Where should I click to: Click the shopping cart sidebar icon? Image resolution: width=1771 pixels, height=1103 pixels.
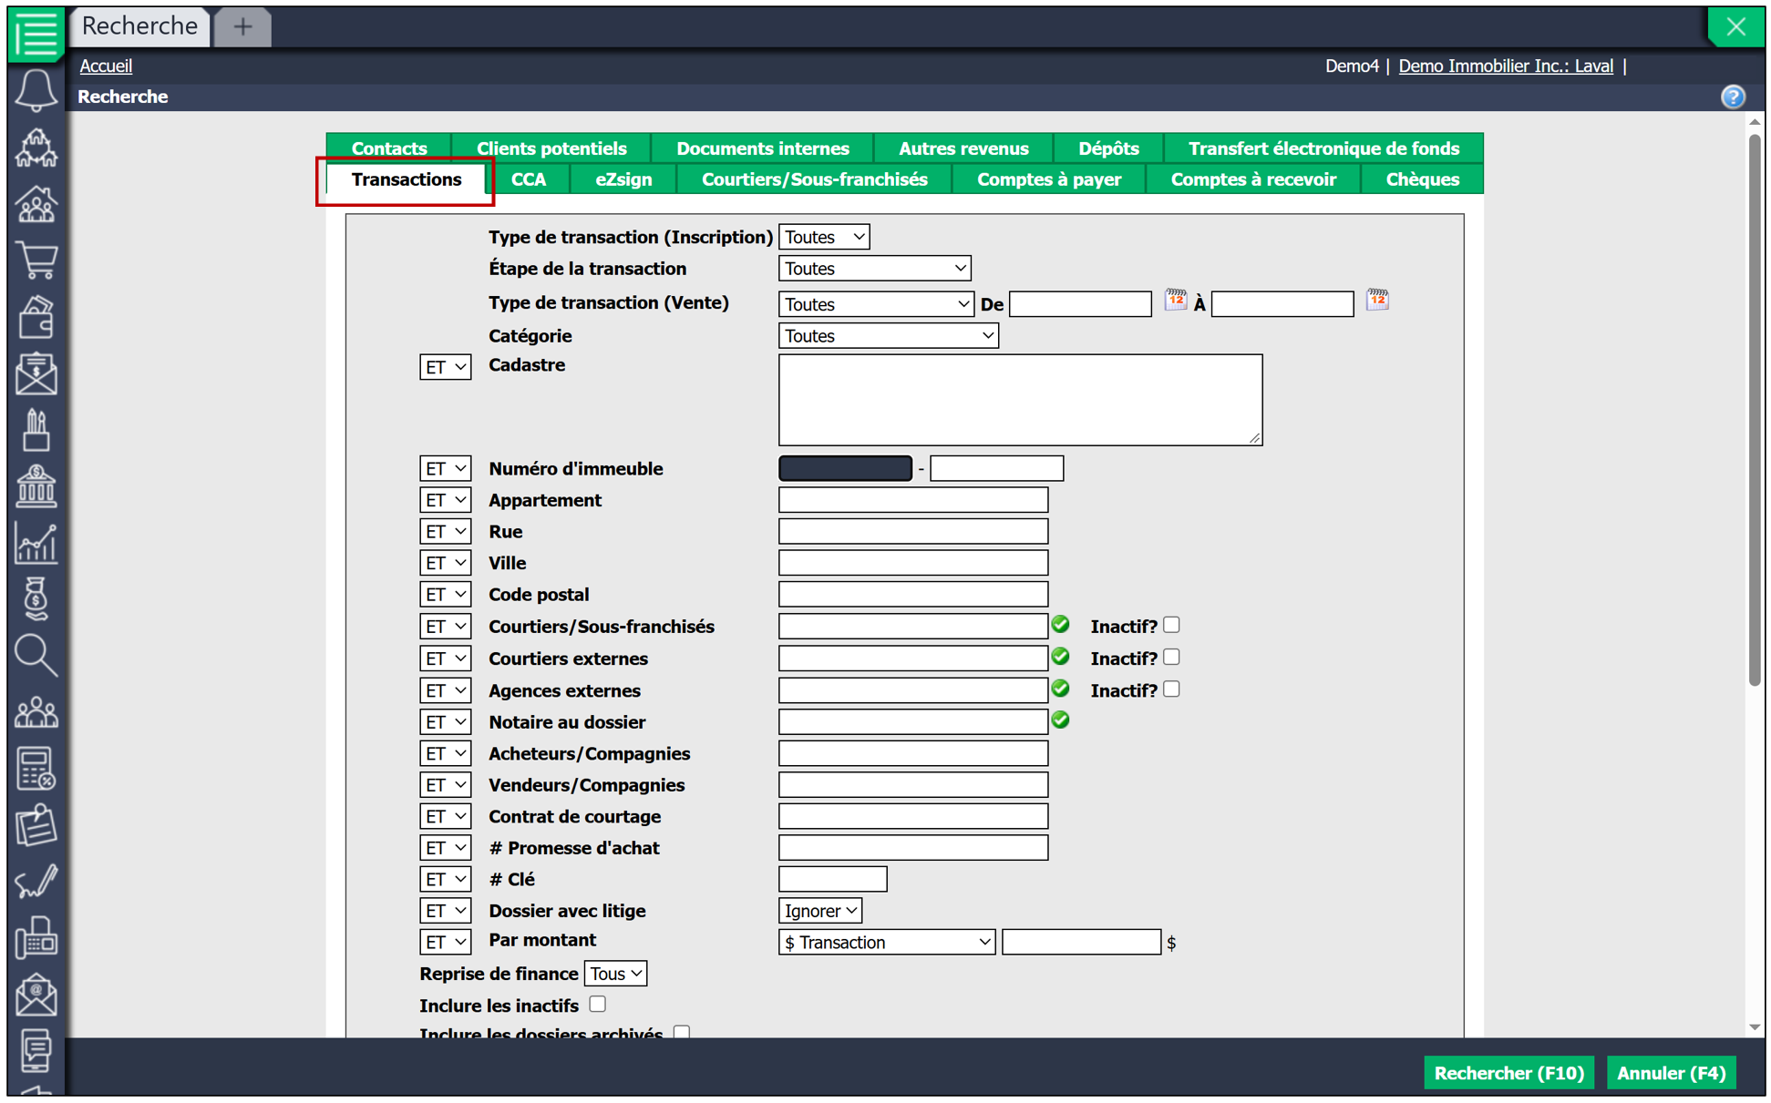[x=36, y=260]
